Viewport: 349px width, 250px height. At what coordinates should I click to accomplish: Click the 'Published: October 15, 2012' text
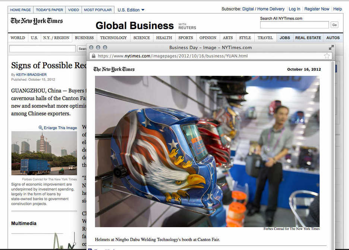point(33,79)
